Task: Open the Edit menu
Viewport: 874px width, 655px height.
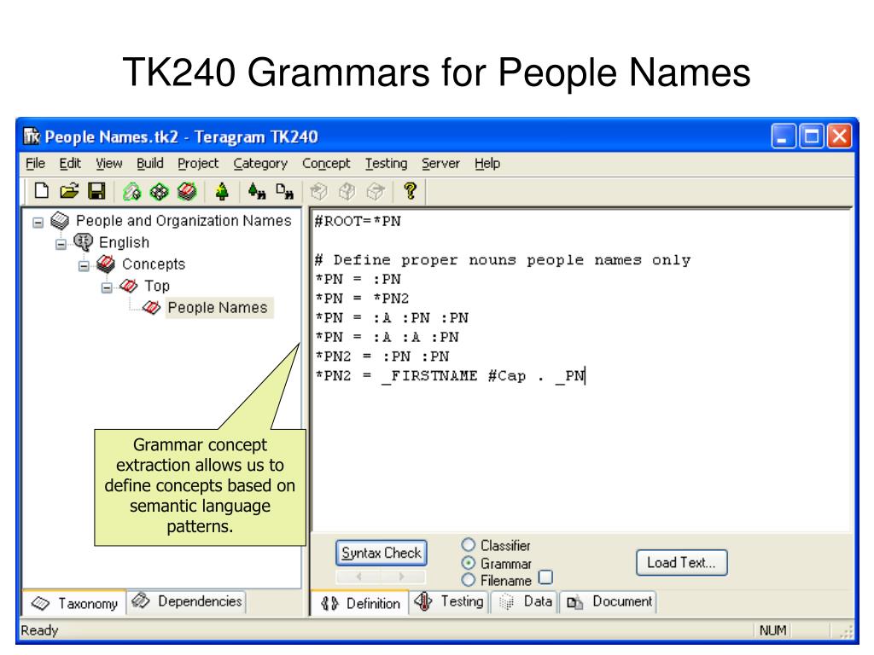Action: (x=70, y=164)
